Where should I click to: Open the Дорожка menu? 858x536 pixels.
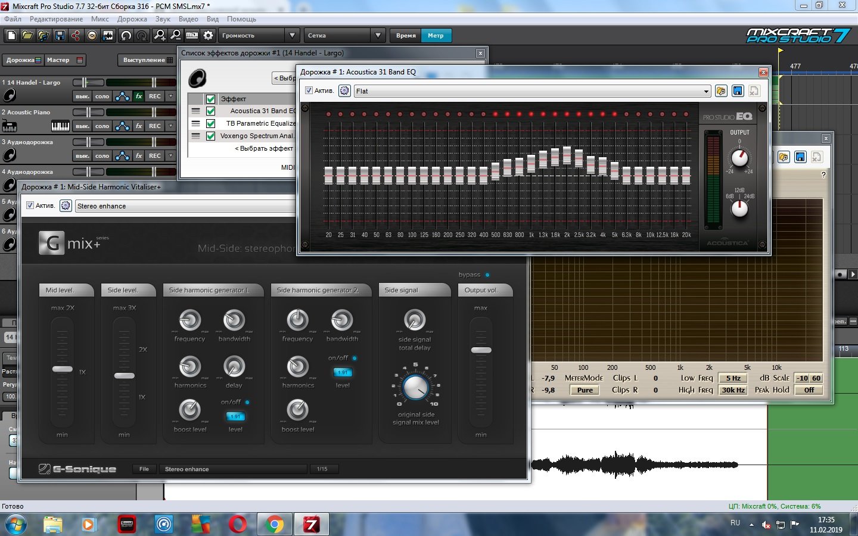click(132, 19)
